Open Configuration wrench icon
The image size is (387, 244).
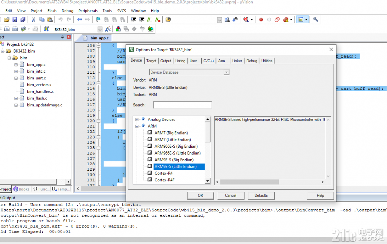(315, 20)
